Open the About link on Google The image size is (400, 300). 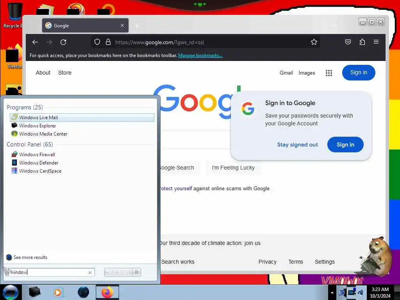point(43,73)
